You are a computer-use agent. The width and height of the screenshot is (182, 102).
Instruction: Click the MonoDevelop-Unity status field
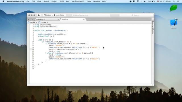(91, 15)
